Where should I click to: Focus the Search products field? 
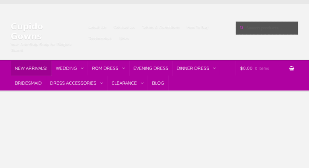[x=267, y=28]
